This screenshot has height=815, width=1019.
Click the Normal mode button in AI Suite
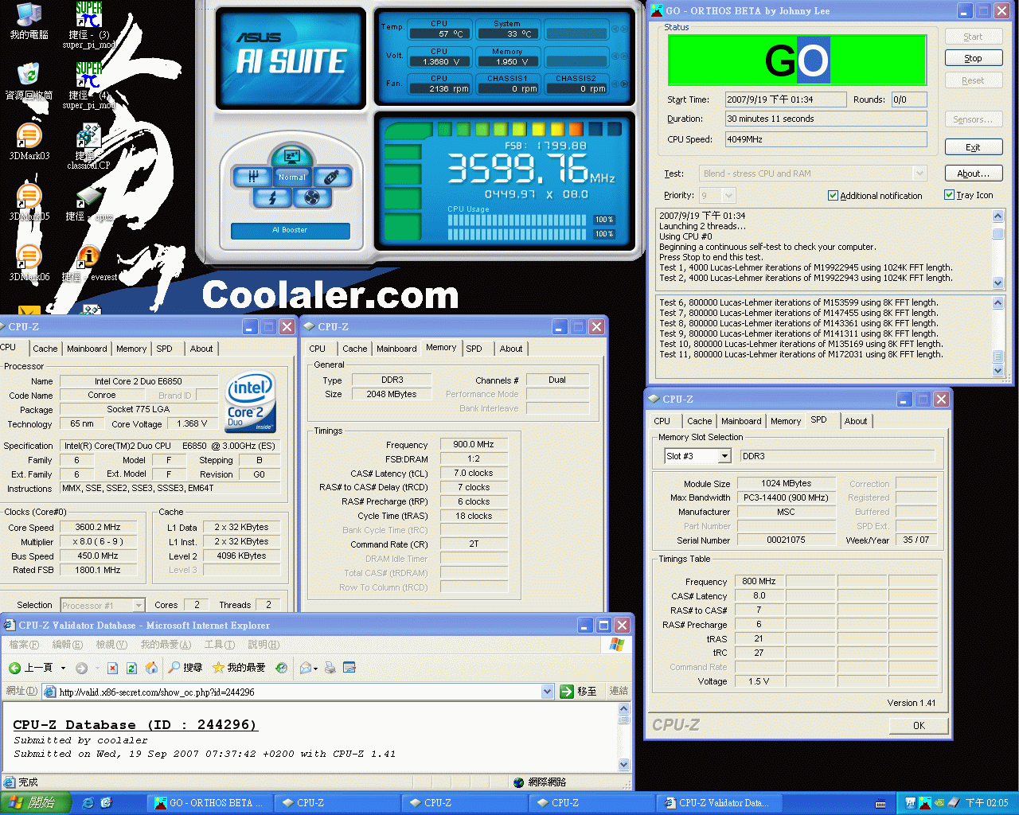tap(291, 177)
